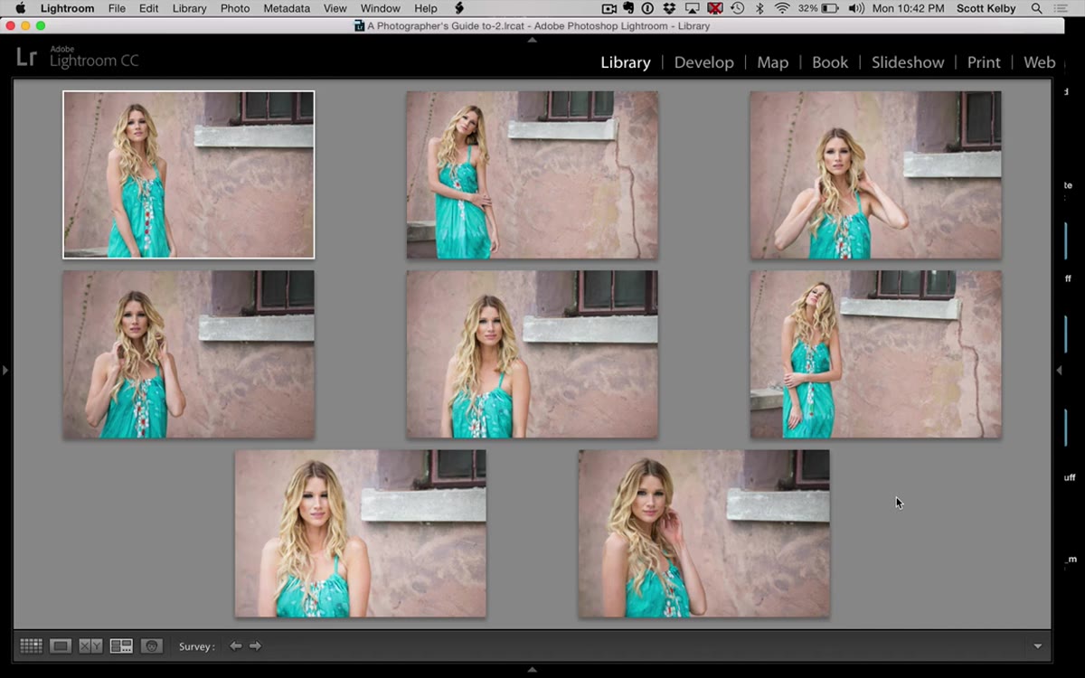Click the Survey label in toolbar

coord(196,646)
